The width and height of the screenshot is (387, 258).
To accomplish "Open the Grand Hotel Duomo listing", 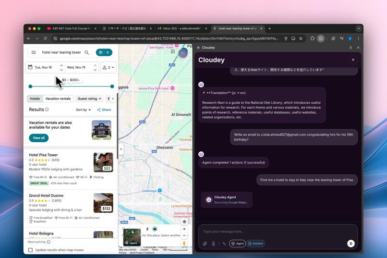I will [46, 195].
